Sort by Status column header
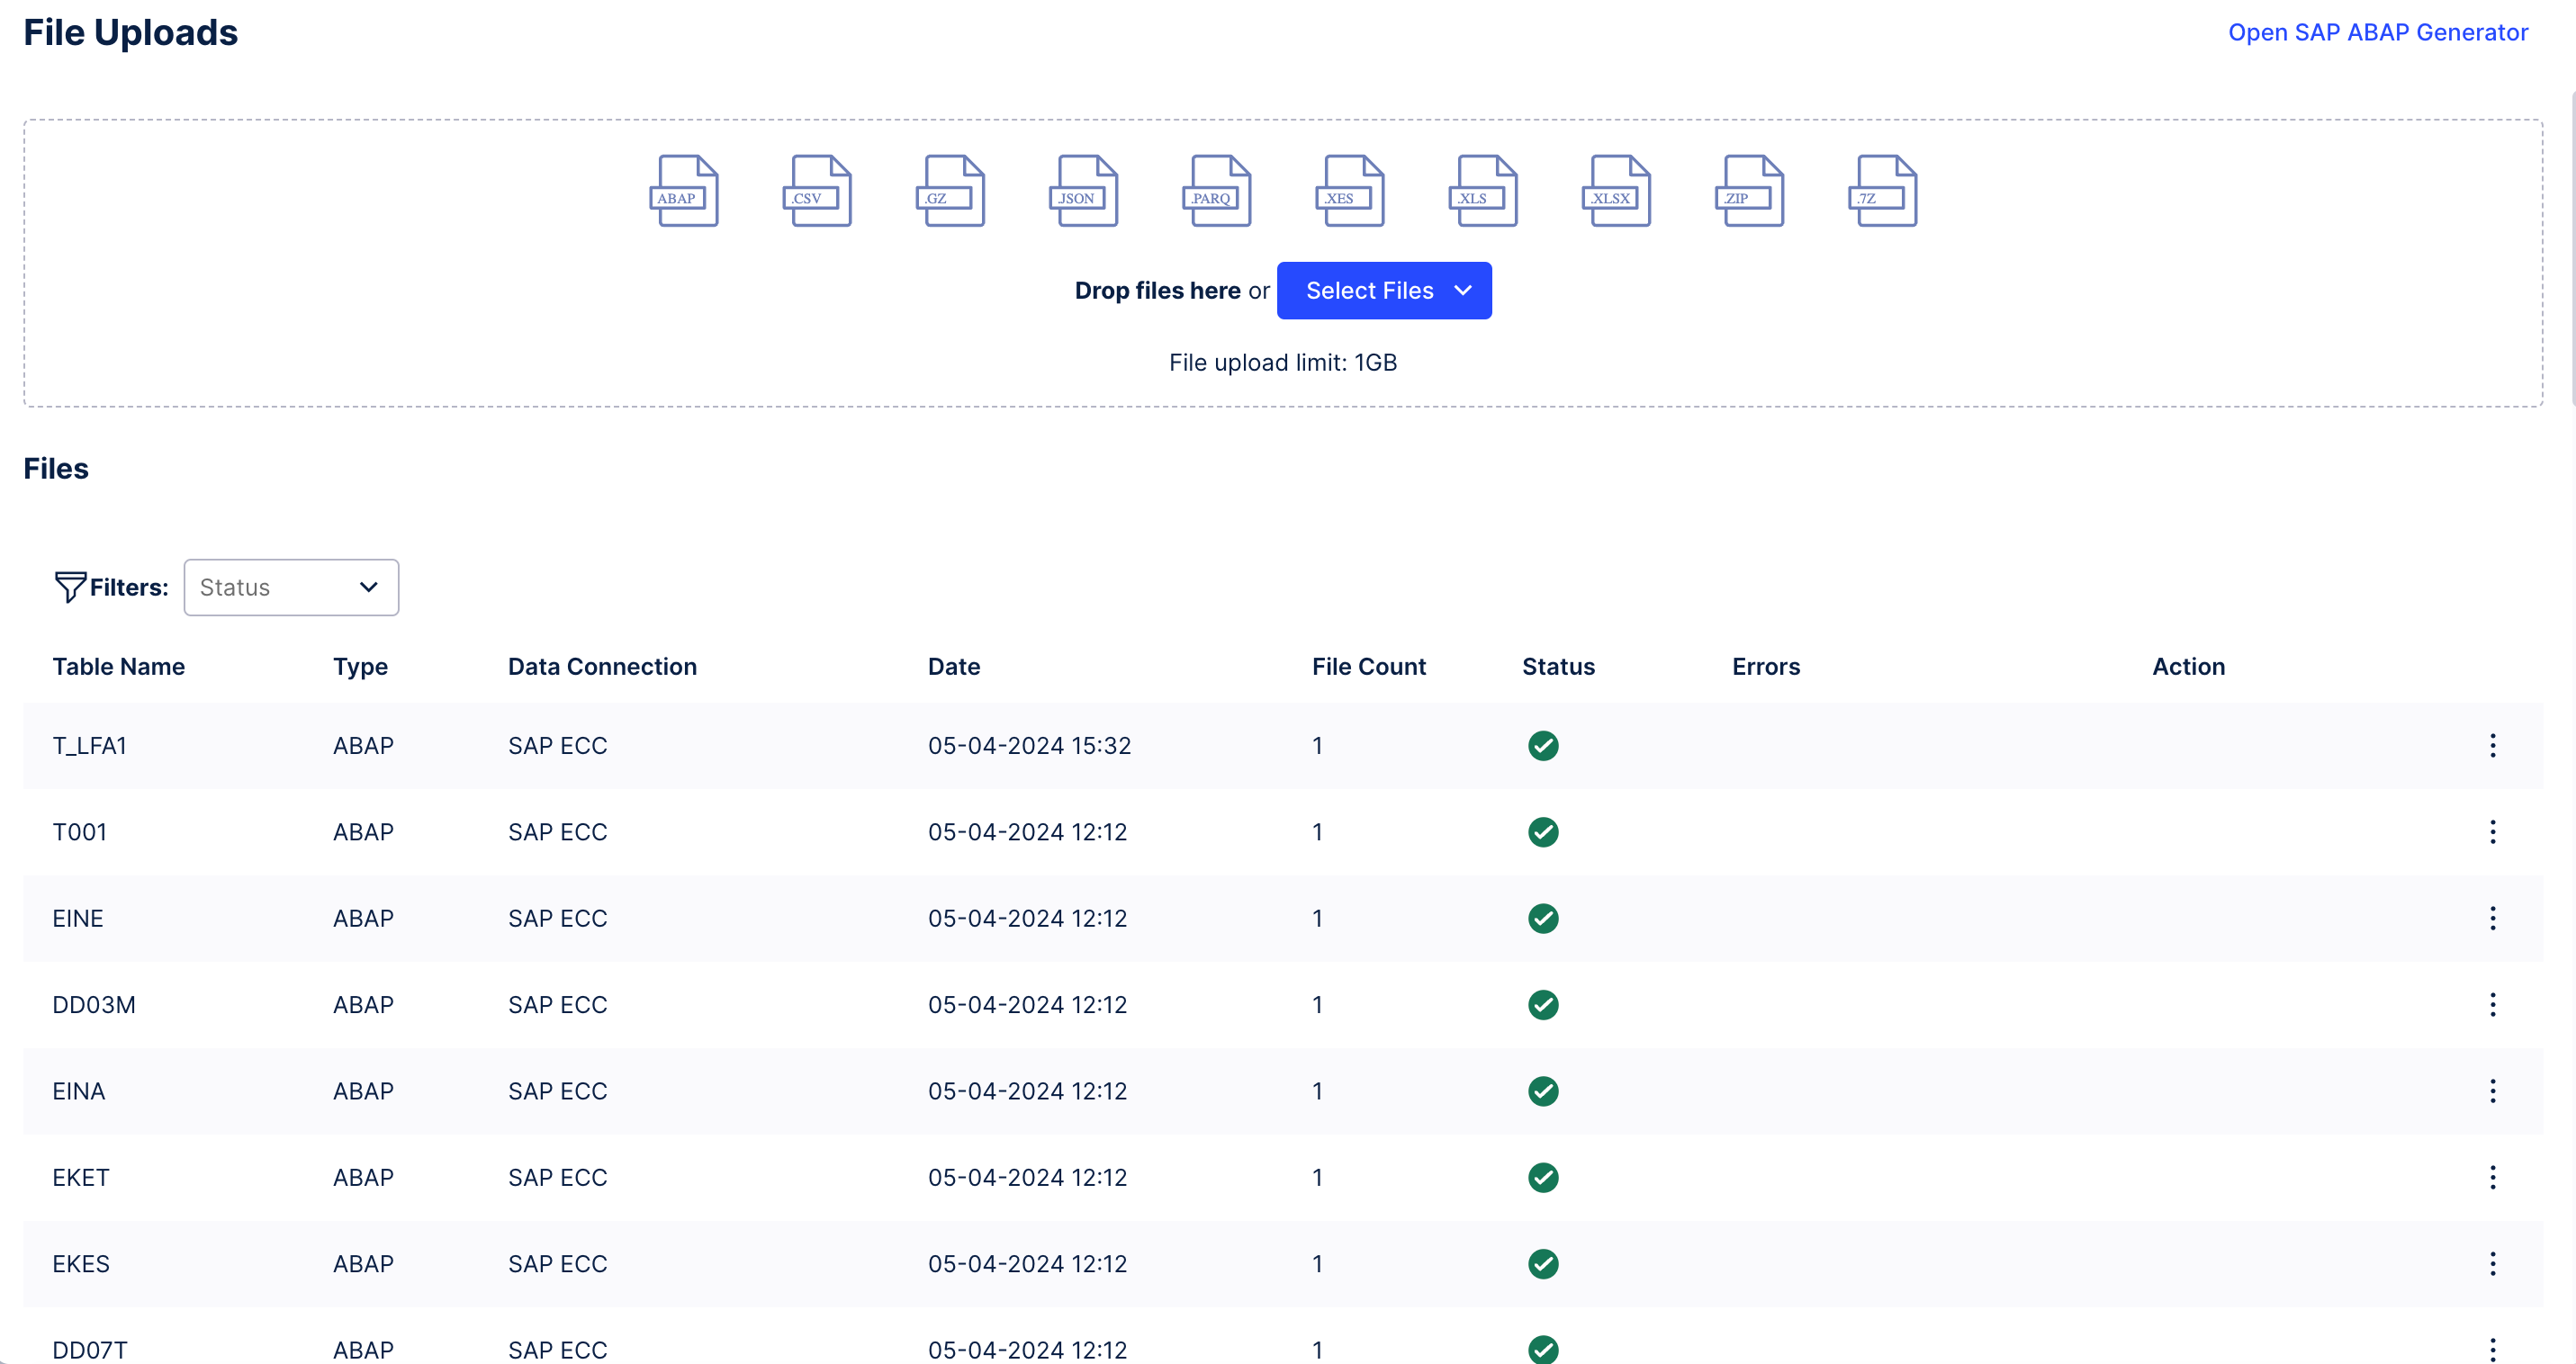2576x1364 pixels. tap(1558, 667)
